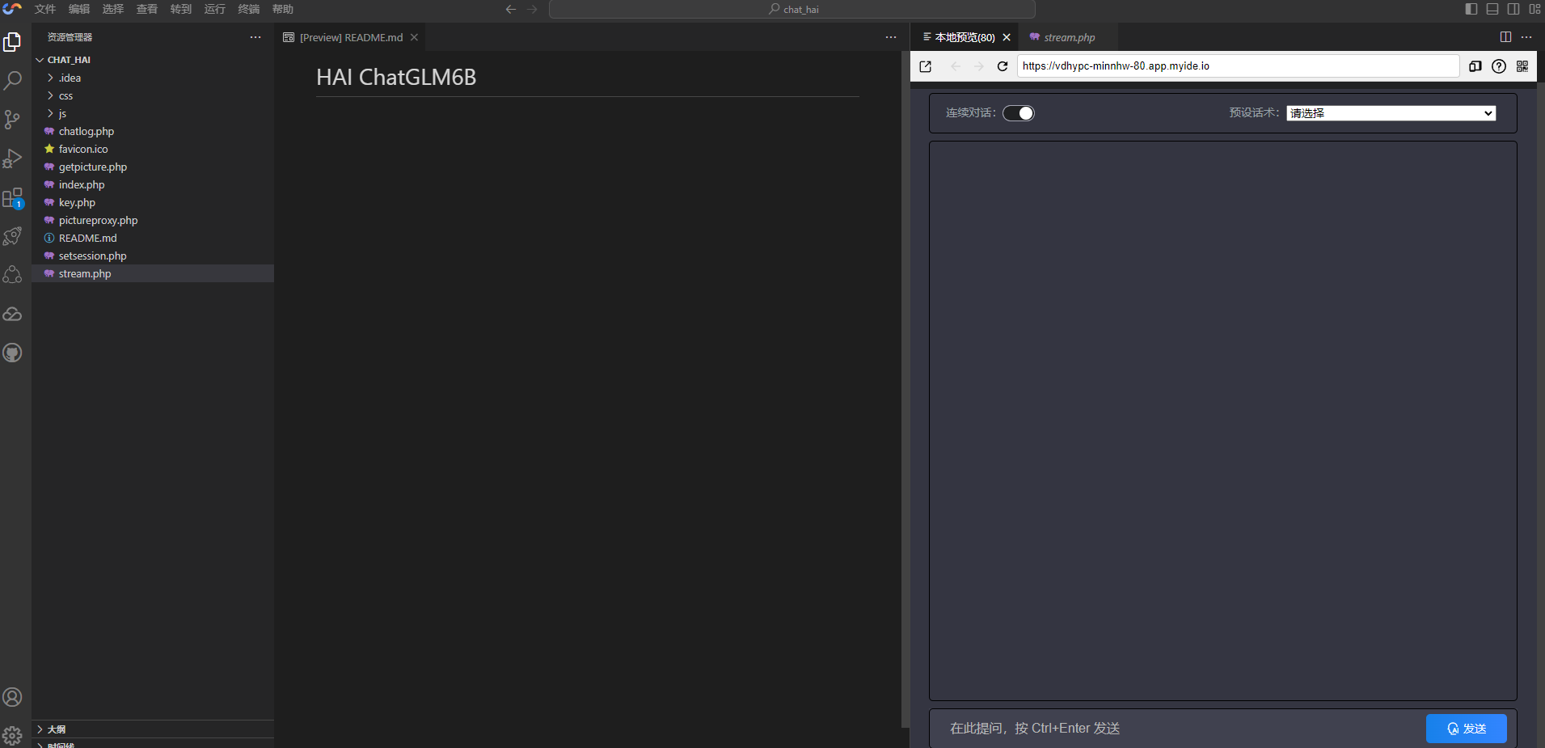Expand the 大纲 outline section
This screenshot has width=1545, height=748.
coord(153,729)
